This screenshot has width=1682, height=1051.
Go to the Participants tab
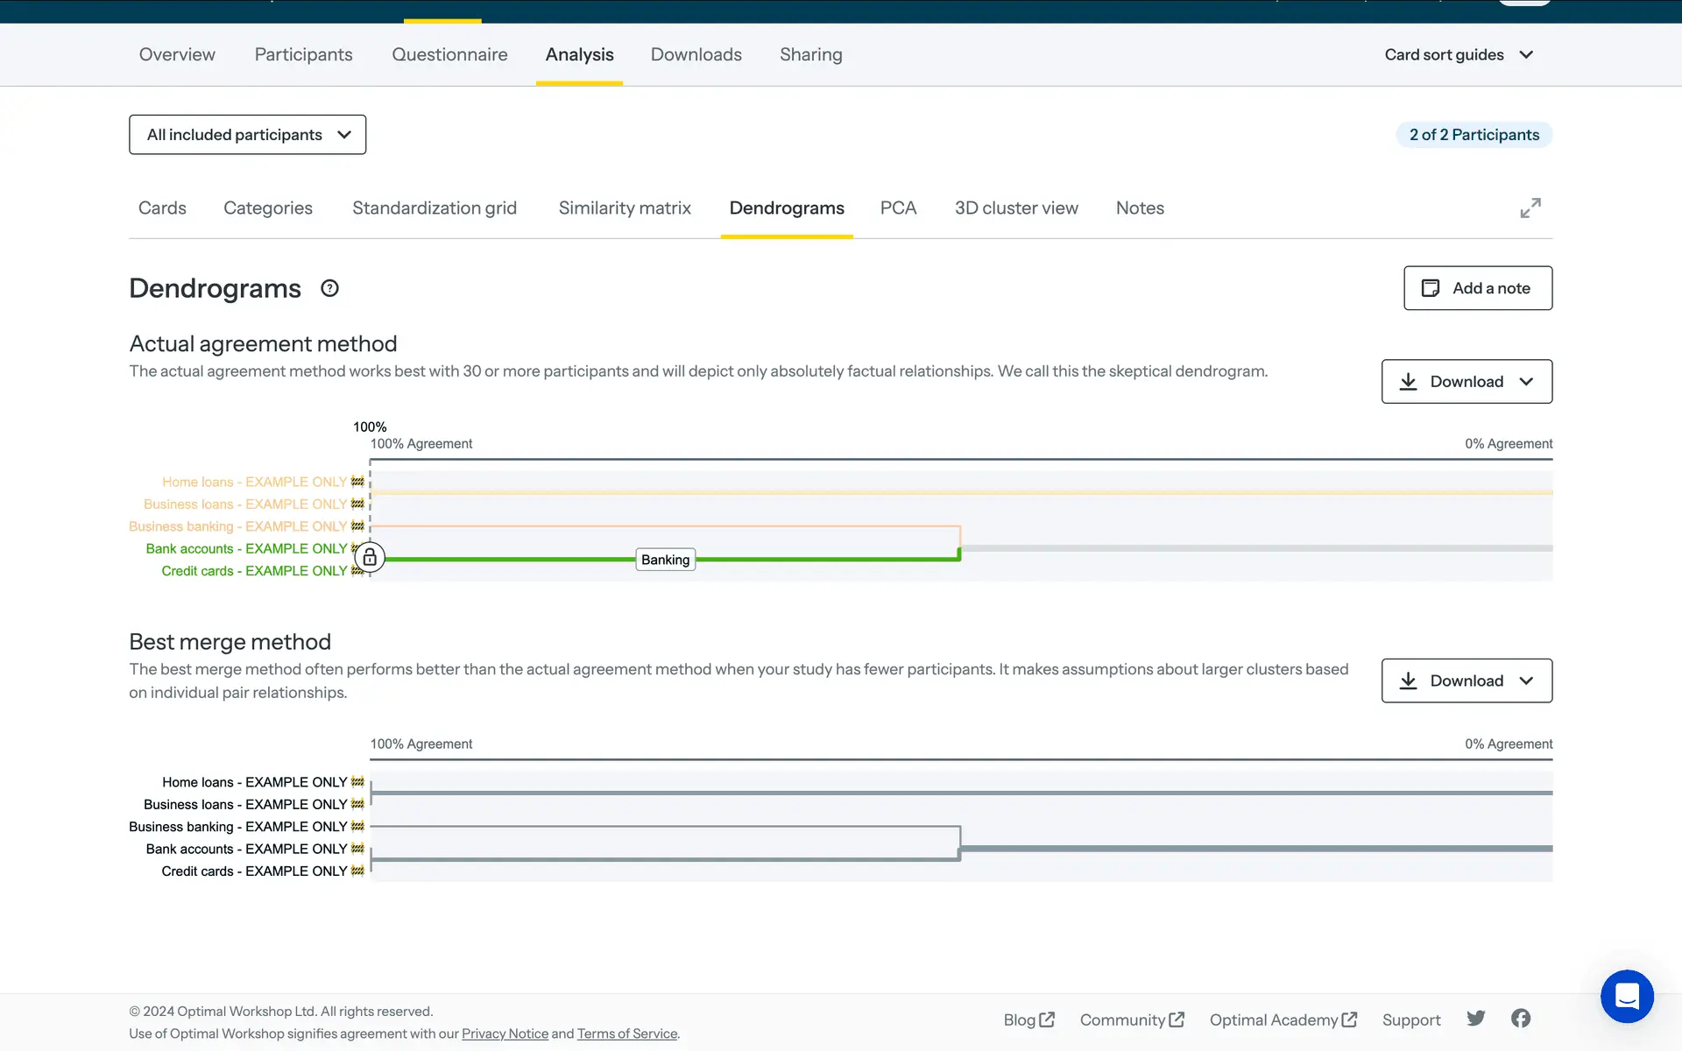pyautogui.click(x=303, y=54)
